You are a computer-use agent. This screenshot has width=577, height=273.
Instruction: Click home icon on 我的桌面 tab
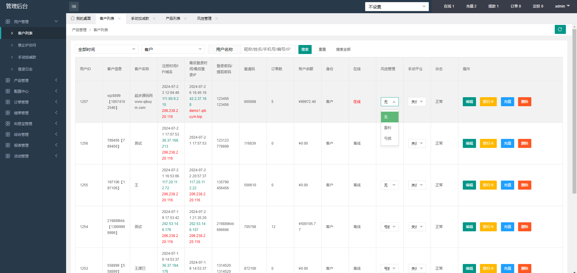tap(72, 18)
